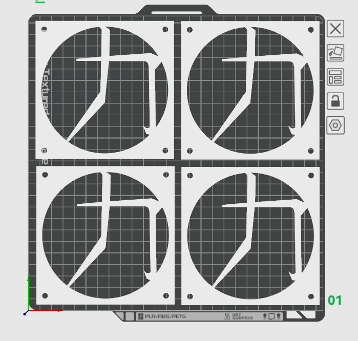Click the PLA/ABS/PETG plate label

[162, 316]
